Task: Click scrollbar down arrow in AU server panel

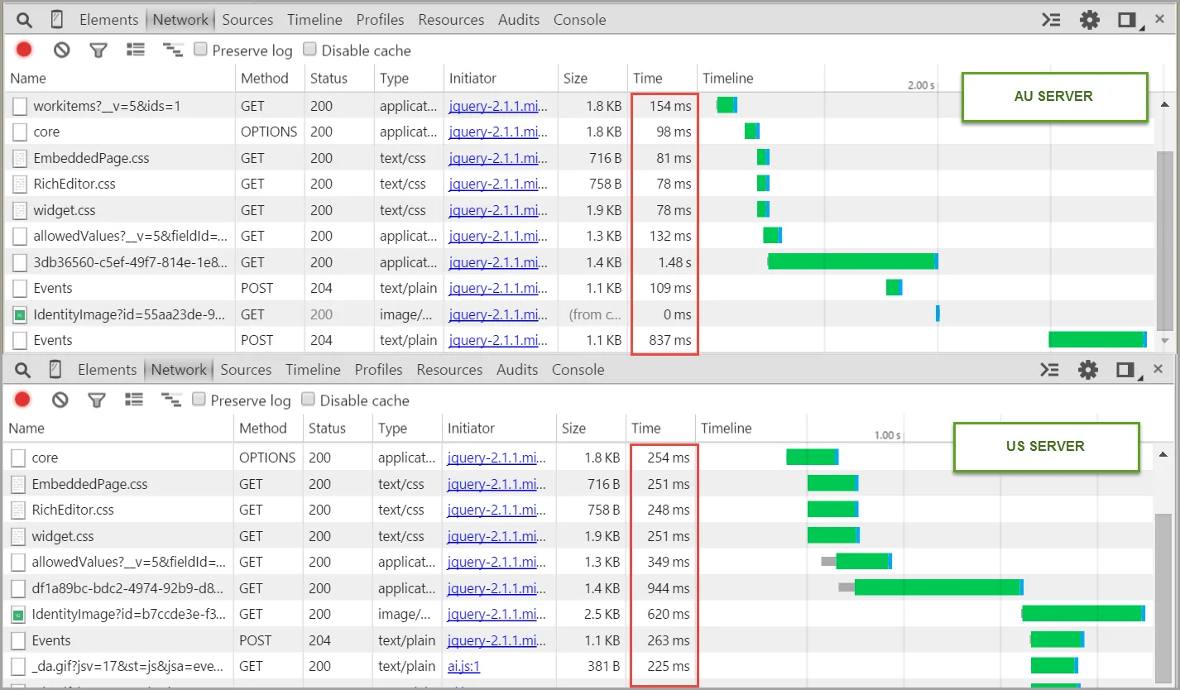Action: click(x=1164, y=341)
